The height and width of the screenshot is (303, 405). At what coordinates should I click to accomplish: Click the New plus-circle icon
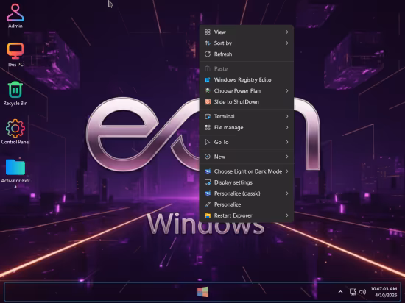pos(208,157)
